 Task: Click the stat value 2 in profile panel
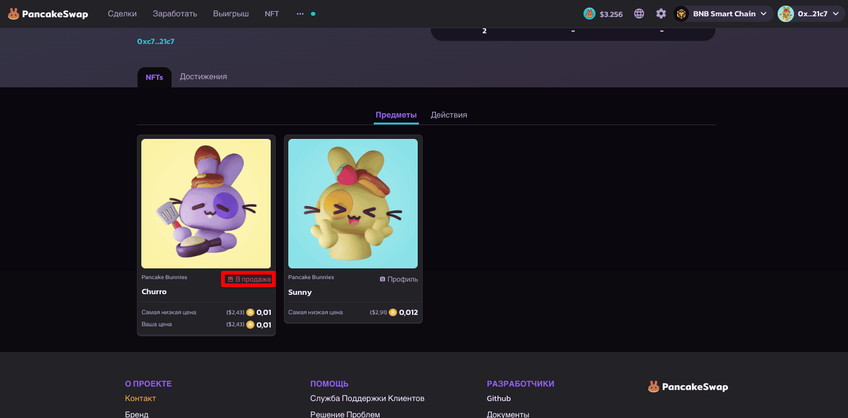click(484, 31)
